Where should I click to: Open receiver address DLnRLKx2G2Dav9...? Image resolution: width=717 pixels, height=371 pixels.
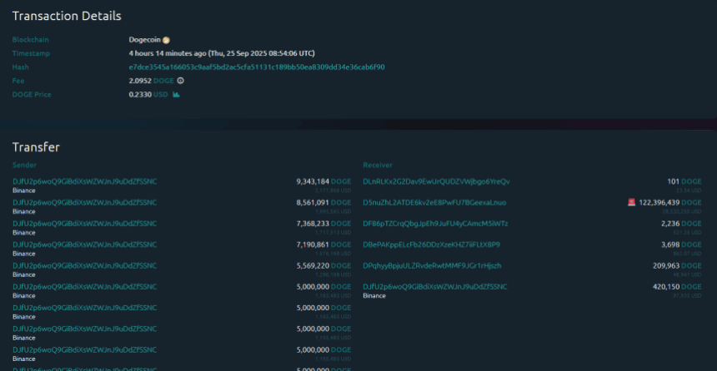coord(436,181)
